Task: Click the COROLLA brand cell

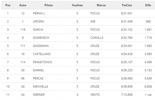Action: pos(97,38)
